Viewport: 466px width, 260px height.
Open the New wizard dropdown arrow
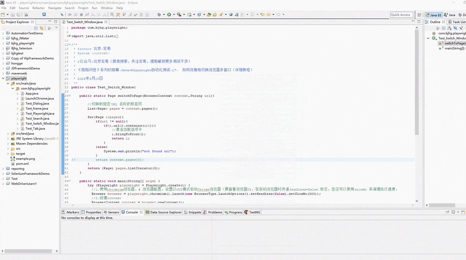pyautogui.click(x=7, y=14)
